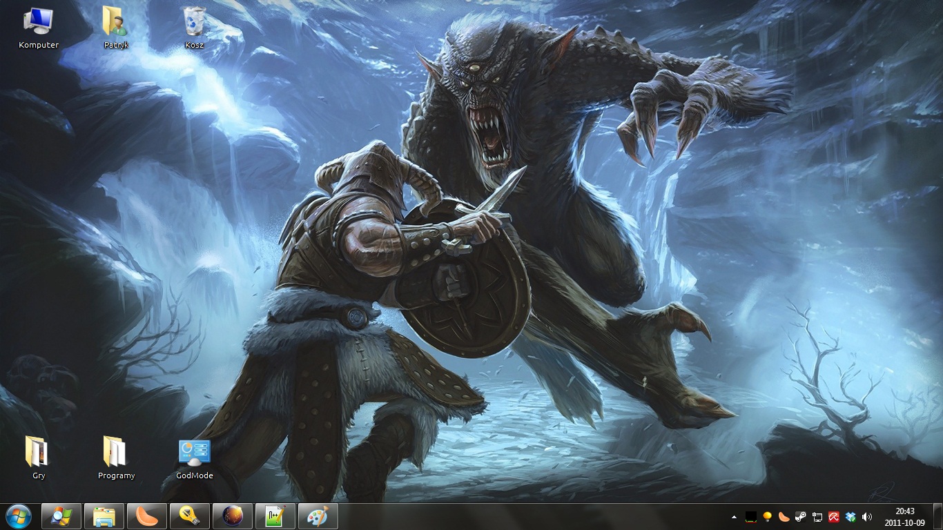Show hidden system tray icons arrow

(734, 517)
